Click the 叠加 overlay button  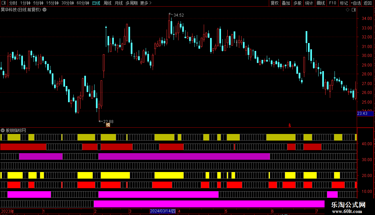[286, 3]
